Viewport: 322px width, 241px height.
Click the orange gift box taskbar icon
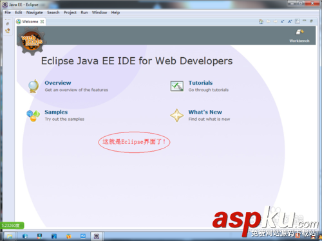pyautogui.click(x=68, y=236)
